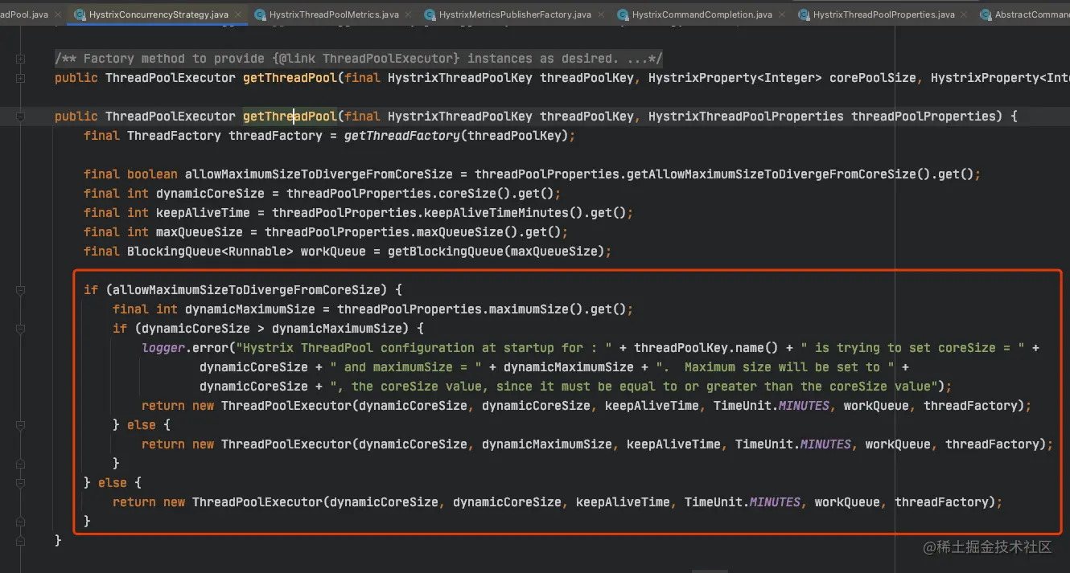Click the class icon on HystrixConcurrencyStrategy.java tab
The height and width of the screenshot is (573, 1070).
[79, 14]
